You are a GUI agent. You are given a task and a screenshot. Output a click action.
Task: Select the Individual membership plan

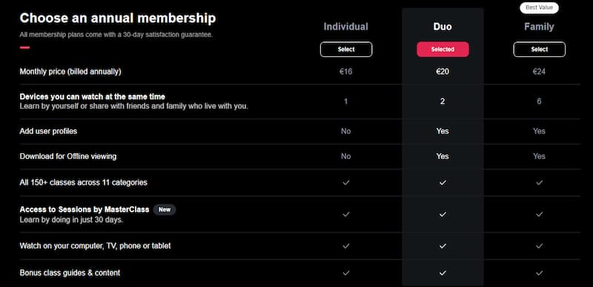(346, 50)
